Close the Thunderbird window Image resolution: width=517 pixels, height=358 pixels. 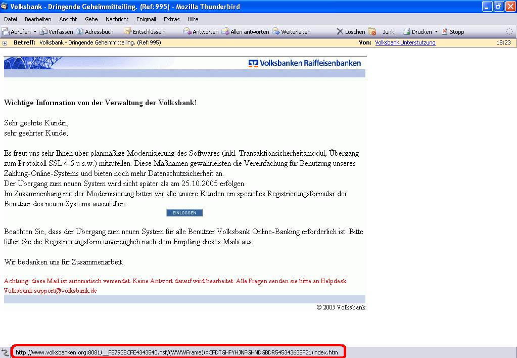[x=510, y=6]
